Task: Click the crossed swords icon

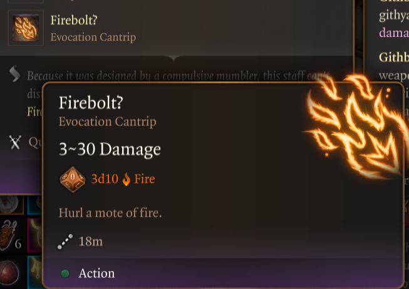Action: pyautogui.click(x=15, y=142)
